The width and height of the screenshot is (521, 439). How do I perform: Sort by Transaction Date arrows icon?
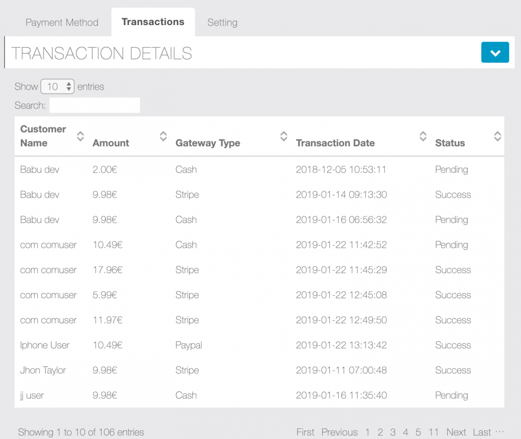click(423, 136)
